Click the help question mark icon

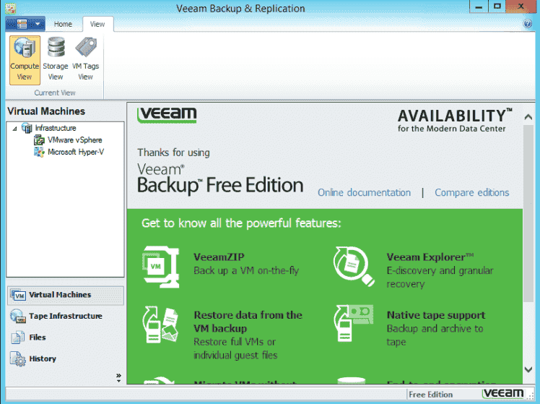(527, 24)
